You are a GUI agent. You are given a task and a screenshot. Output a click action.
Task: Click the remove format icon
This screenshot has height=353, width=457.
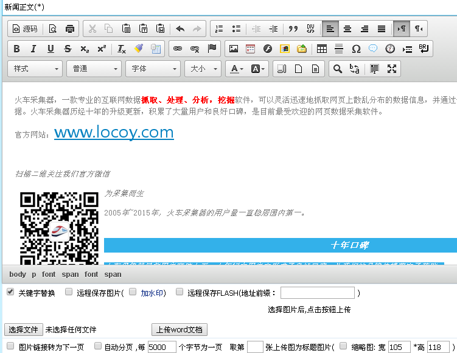[122, 49]
